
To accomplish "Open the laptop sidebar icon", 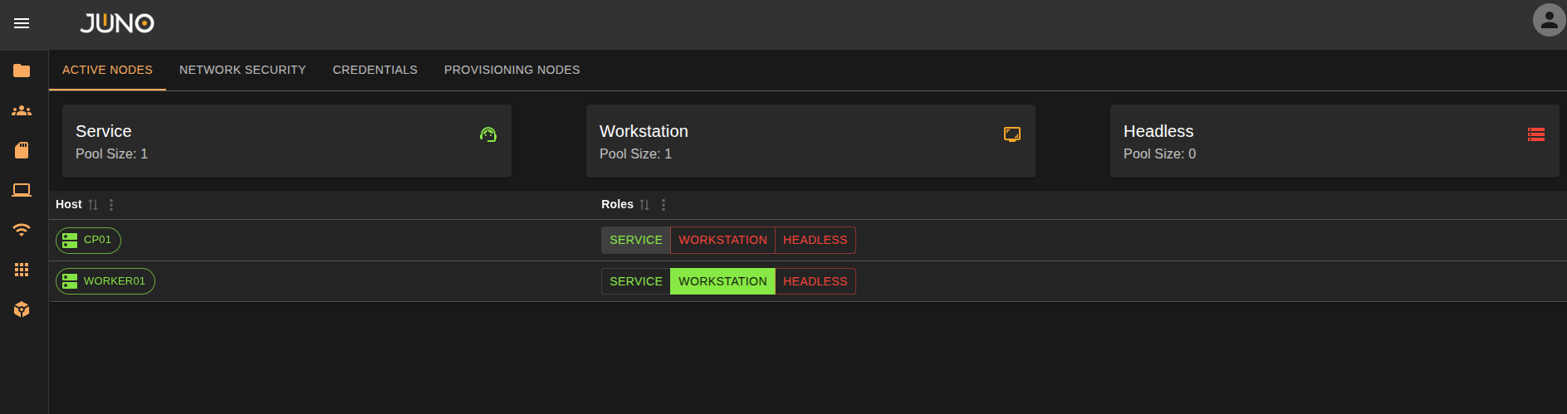I will click(x=22, y=190).
